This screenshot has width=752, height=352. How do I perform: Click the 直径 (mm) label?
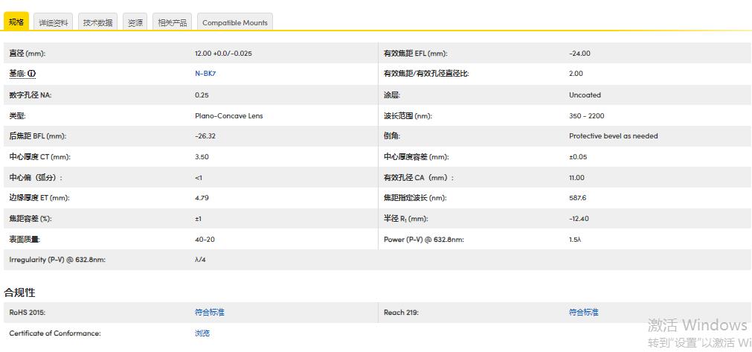tap(28, 54)
